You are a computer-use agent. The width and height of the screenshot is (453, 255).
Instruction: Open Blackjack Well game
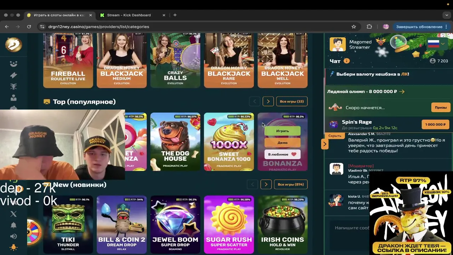click(282, 60)
